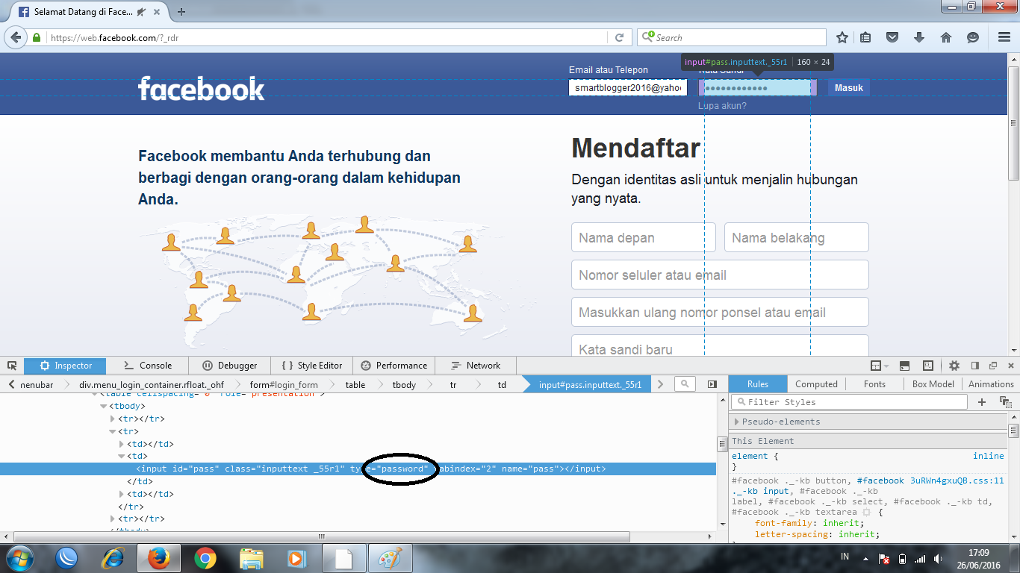Select the table breadcrumb

point(355,385)
